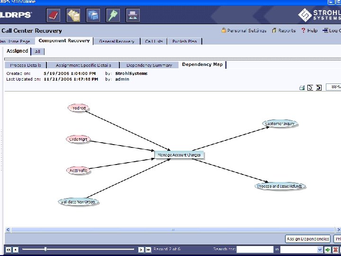Click the yellow documents toolbar icon
Viewport: 341px width, 256px height.
click(x=73, y=15)
